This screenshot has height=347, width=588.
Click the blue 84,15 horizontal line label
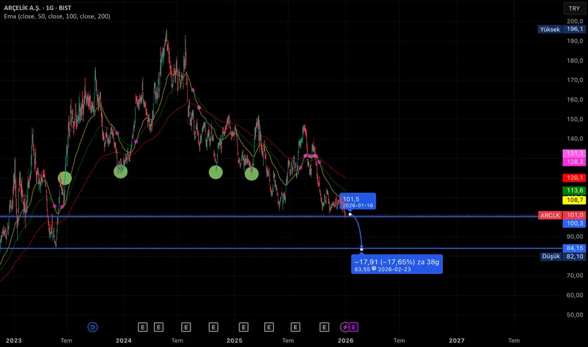tap(574, 248)
